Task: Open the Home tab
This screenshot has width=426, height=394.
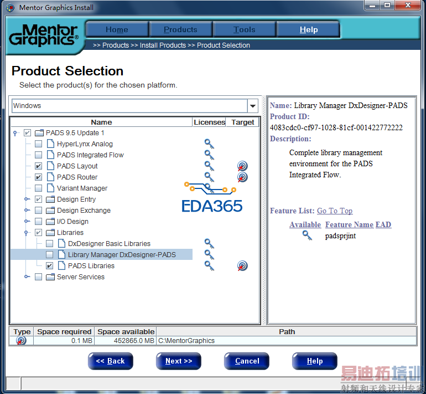Action: (117, 29)
